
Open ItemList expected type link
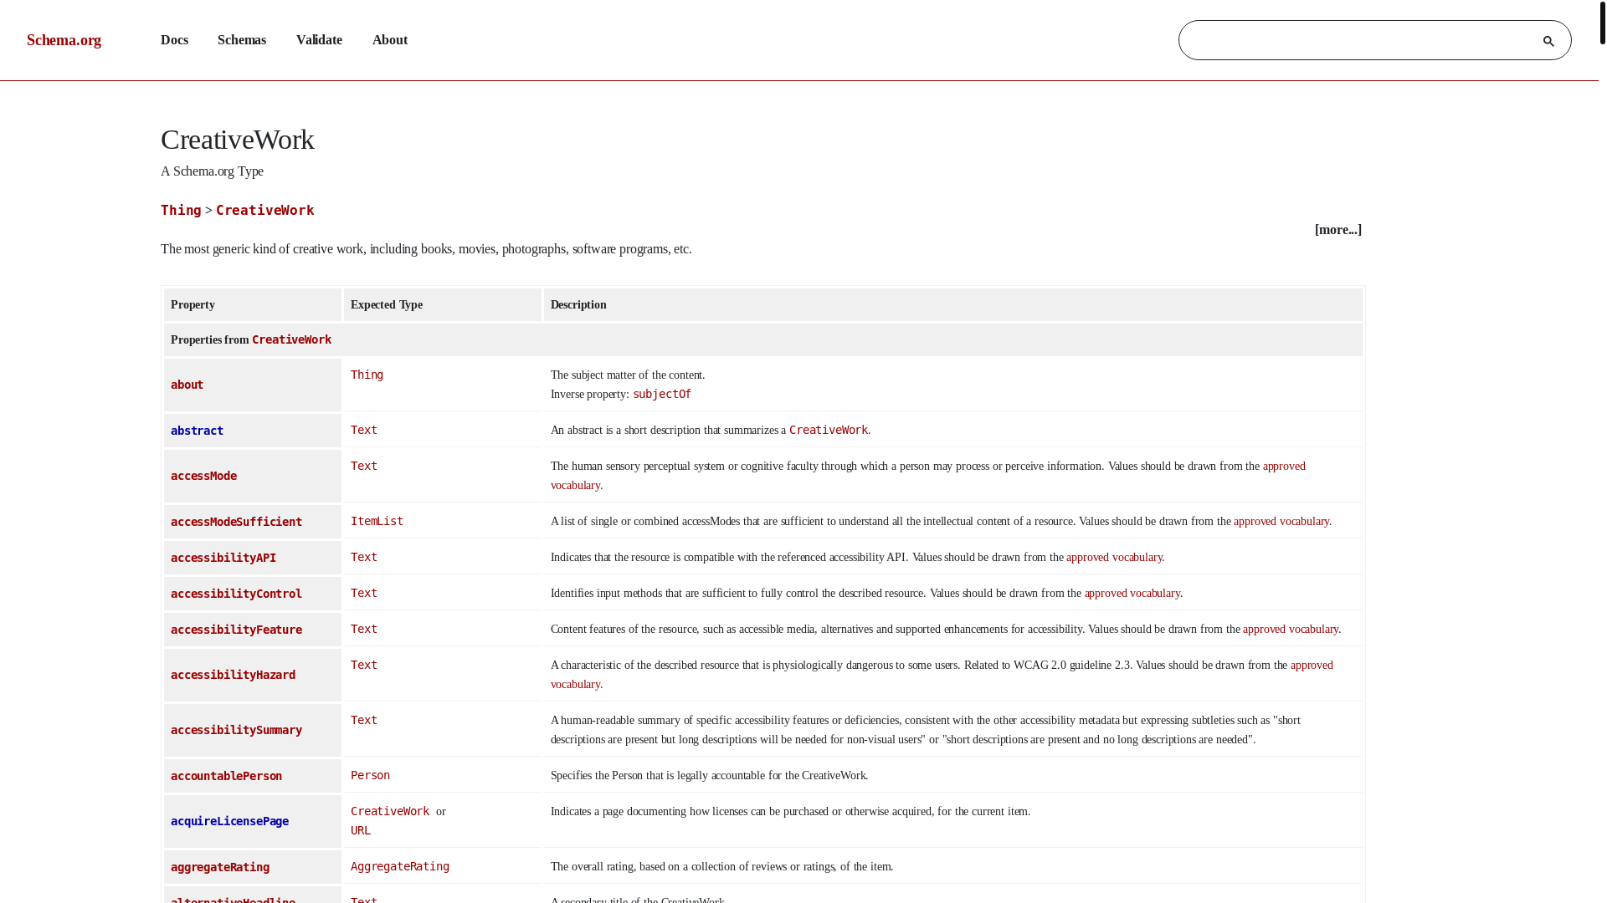[377, 521]
